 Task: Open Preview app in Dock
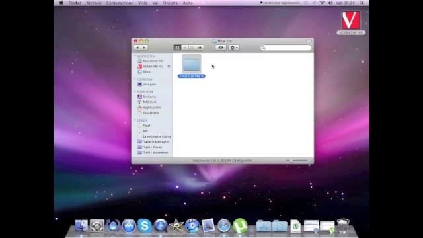tap(208, 225)
